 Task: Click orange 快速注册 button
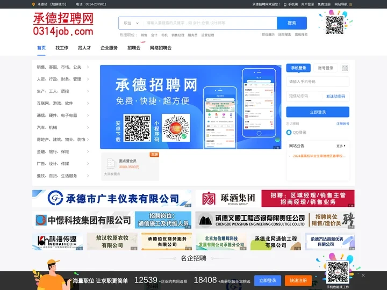[x=298, y=281]
